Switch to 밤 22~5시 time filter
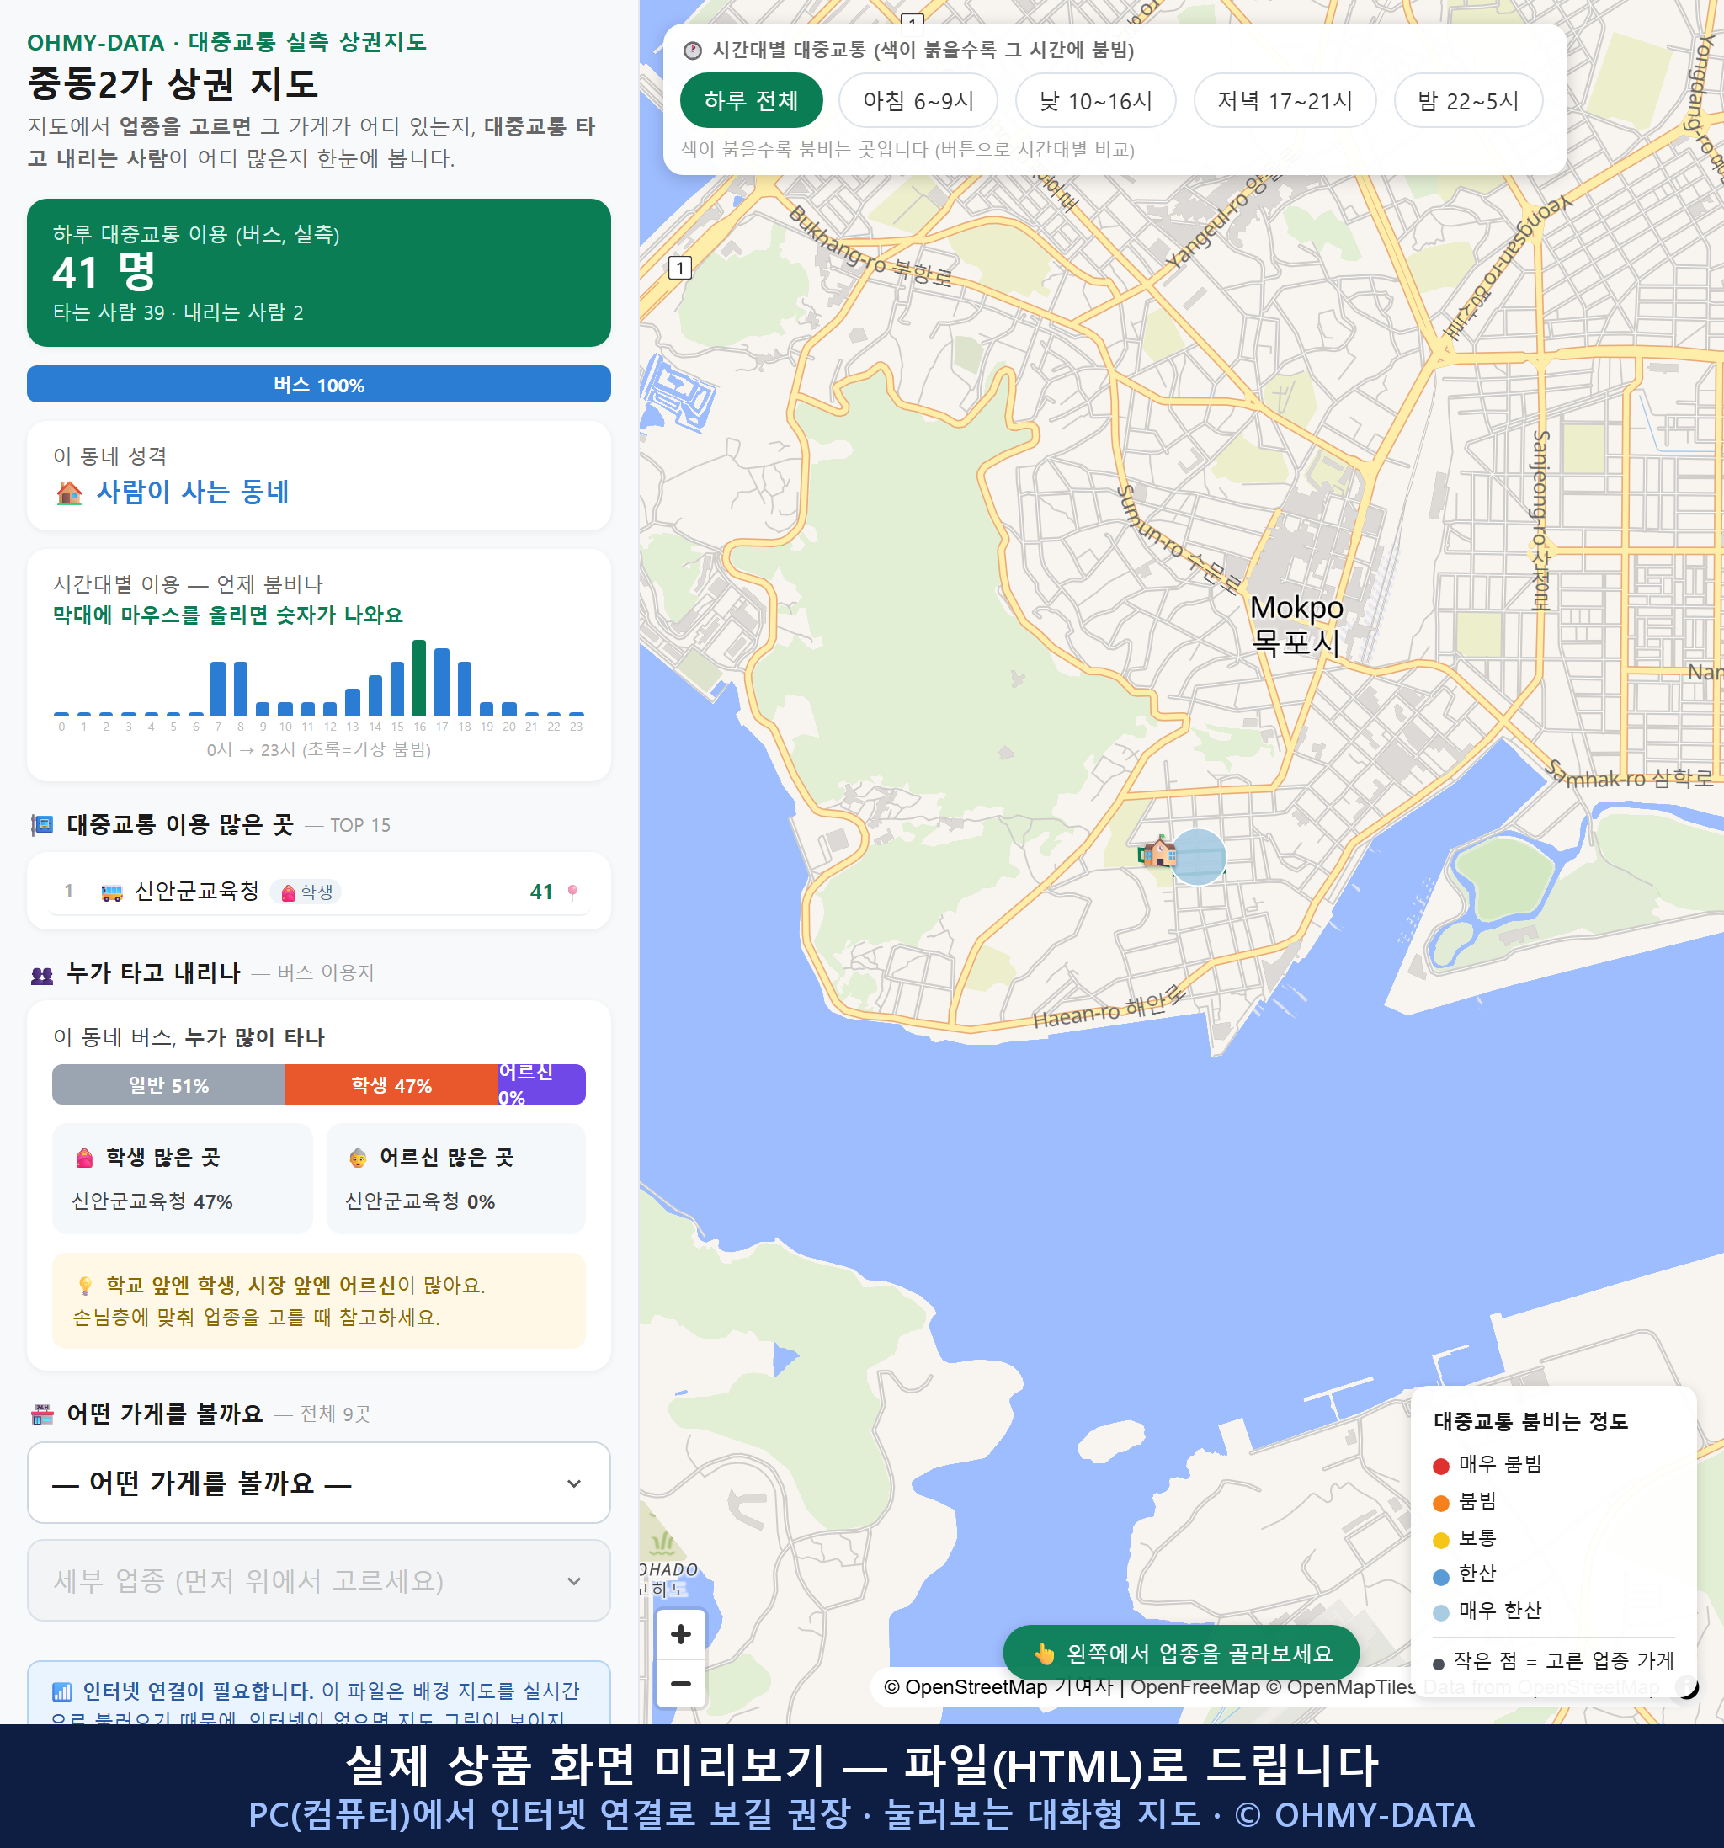The image size is (1724, 1848). pos(1467,100)
